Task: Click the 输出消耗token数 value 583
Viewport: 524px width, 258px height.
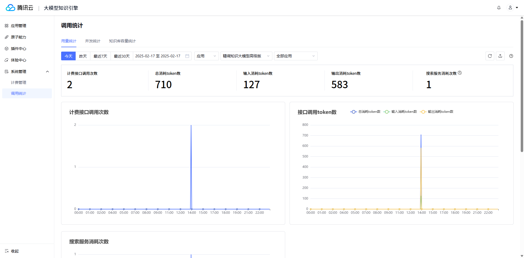Action: [x=340, y=85]
